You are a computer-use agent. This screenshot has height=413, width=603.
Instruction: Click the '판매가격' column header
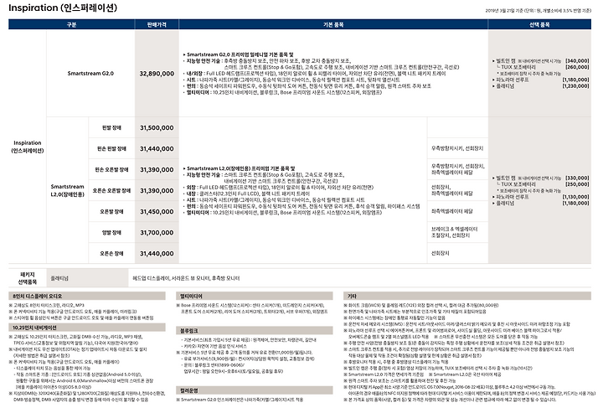(x=157, y=24)
